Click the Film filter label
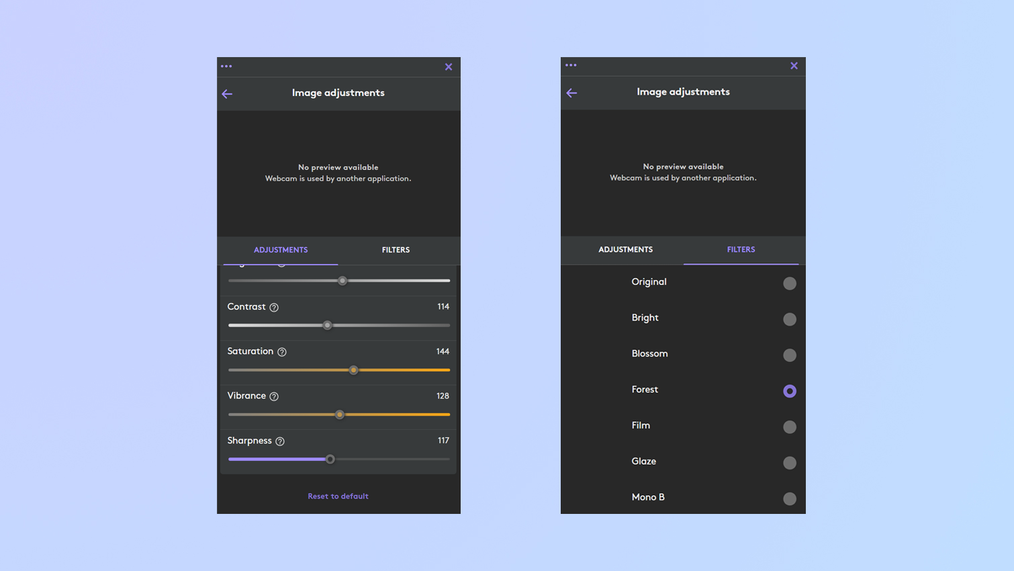This screenshot has width=1014, height=571. (641, 425)
